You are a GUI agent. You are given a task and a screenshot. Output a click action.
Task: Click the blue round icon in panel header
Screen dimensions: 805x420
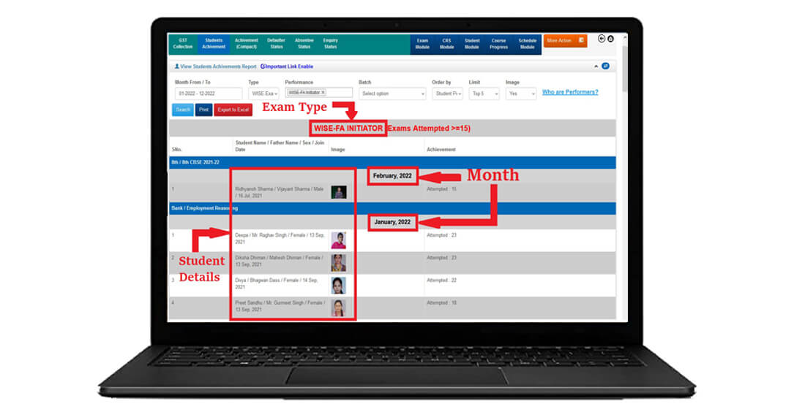tap(605, 66)
